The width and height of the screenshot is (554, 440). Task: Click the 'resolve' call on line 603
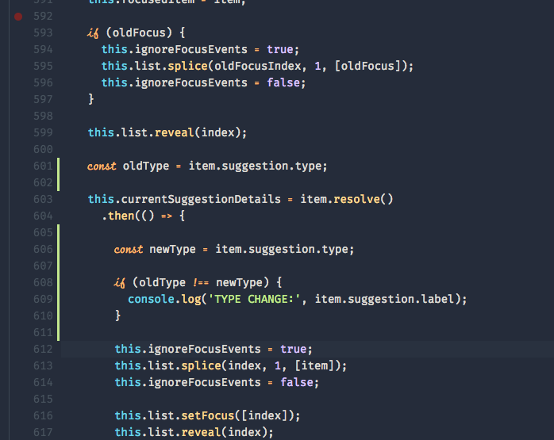tap(356, 199)
